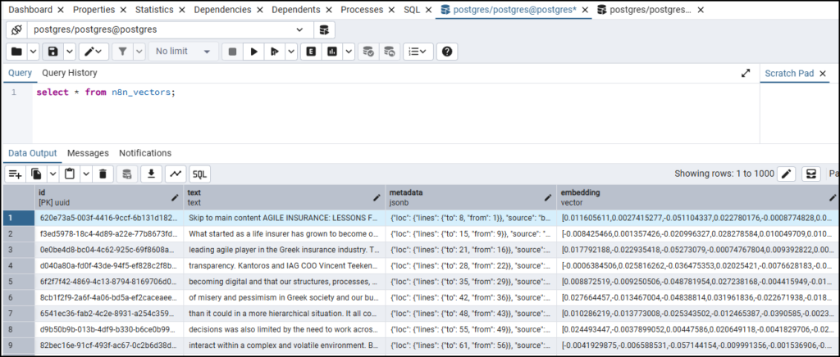The height and width of the screenshot is (357, 840).
Task: Click id cell '82bec16e-91cf-493f-ac67'
Action: [109, 344]
